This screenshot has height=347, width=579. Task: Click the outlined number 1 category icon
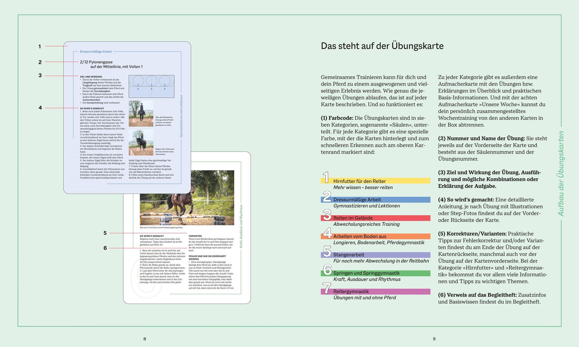tap(326, 177)
